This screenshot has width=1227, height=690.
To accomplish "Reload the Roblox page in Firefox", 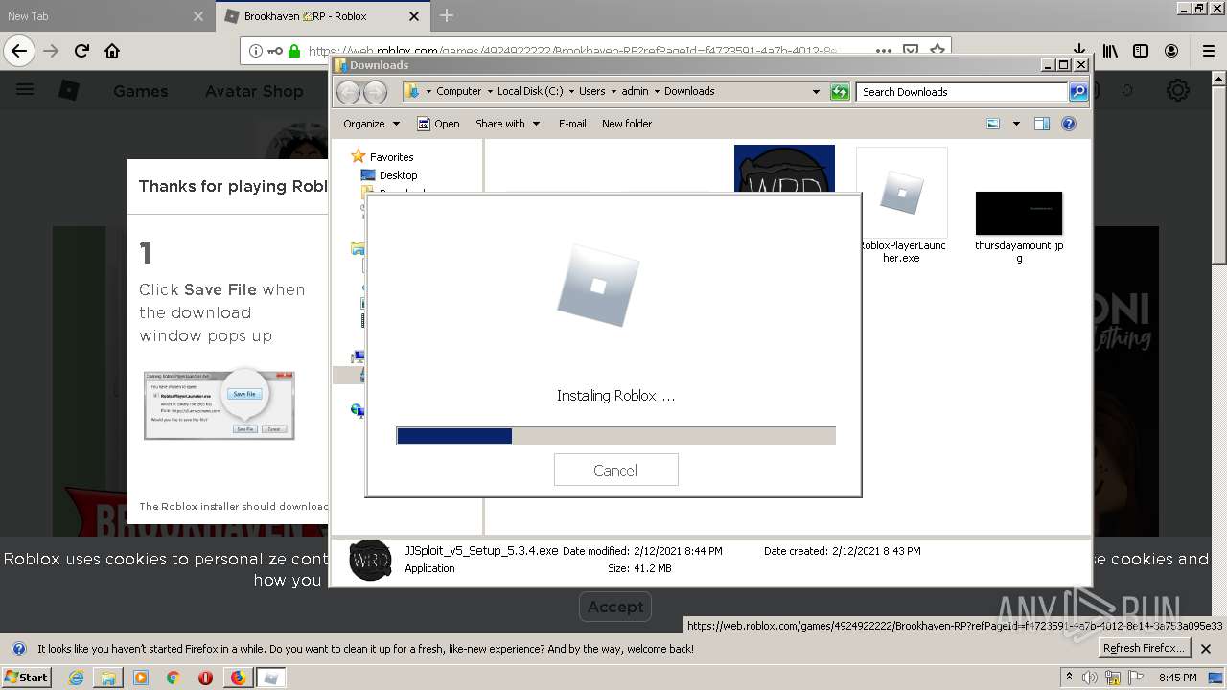I will [x=81, y=51].
